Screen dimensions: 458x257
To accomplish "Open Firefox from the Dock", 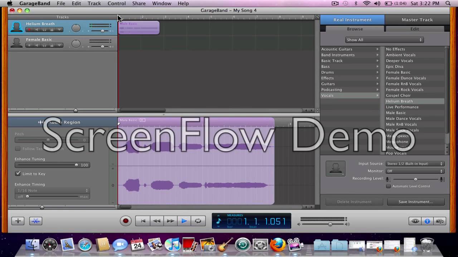I will pyautogui.click(x=278, y=245).
